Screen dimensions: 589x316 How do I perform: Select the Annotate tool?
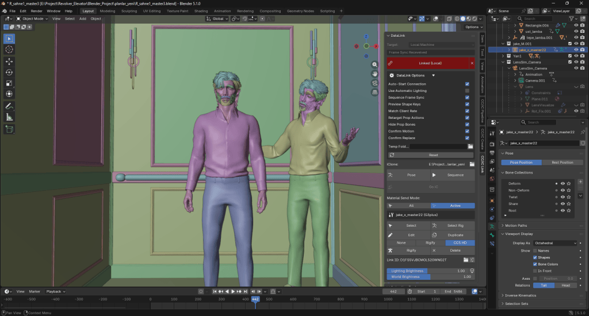pos(9,107)
